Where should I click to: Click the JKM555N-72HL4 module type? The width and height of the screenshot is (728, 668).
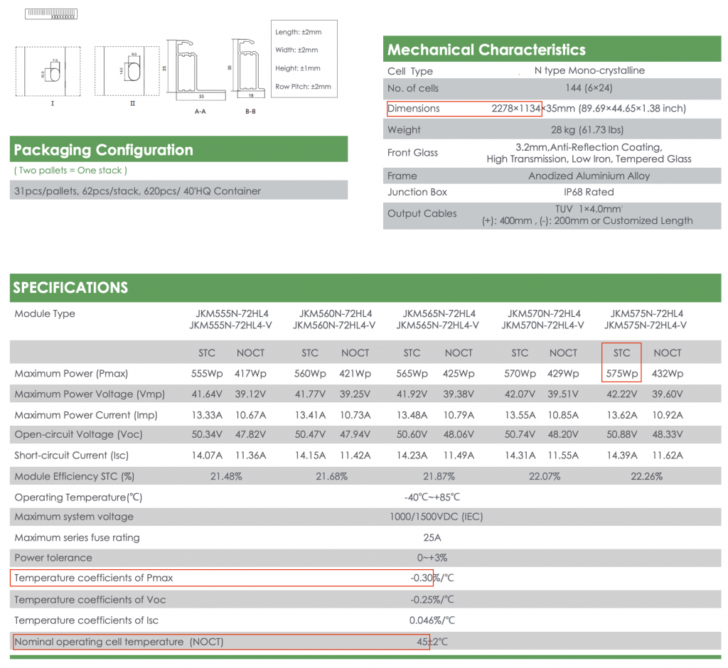pos(232,314)
